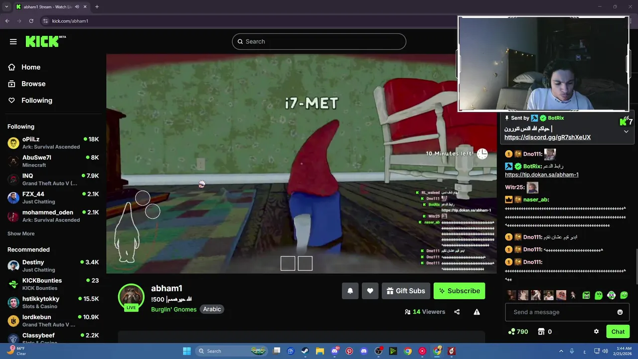
Task: Click the KICK logo
Action: tap(45, 41)
